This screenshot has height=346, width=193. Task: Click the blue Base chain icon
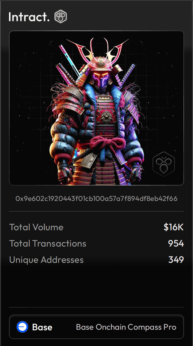click(22, 327)
